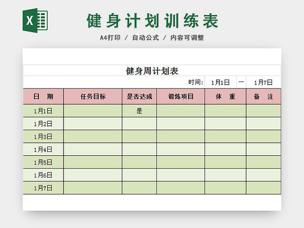304x228 pixels.
Task: Select the 任务目标 cell for 1月6日 row
Action: pos(93,175)
